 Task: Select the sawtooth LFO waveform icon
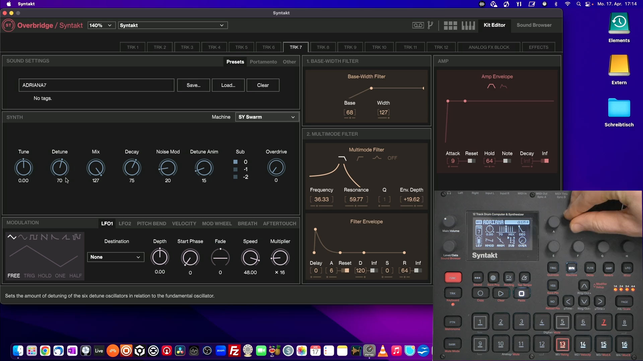[x=44, y=237]
